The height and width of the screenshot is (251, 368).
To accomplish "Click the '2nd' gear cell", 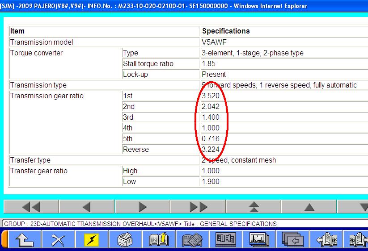I will [161, 106].
